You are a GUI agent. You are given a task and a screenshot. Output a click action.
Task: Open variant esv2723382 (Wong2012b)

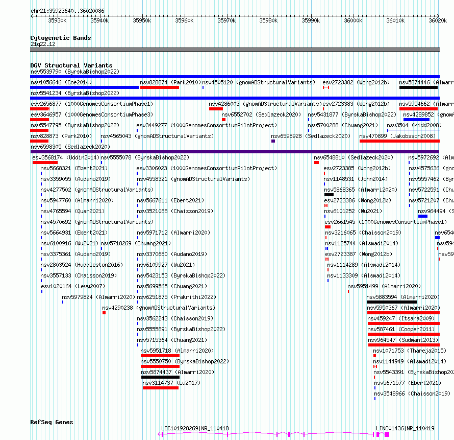pos(356,82)
